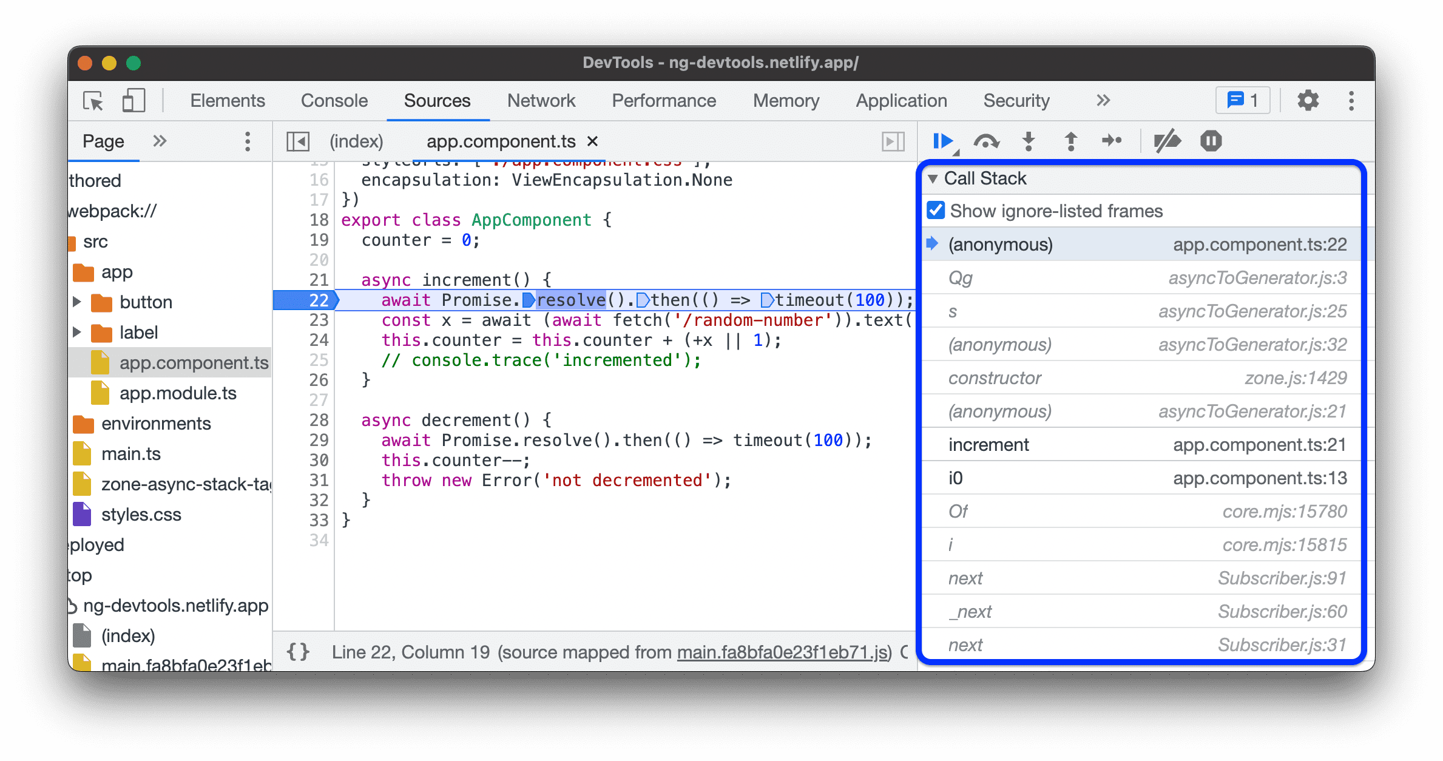Screen dimensions: 1443x761
Task: Switch to the Network tab
Action: [541, 100]
